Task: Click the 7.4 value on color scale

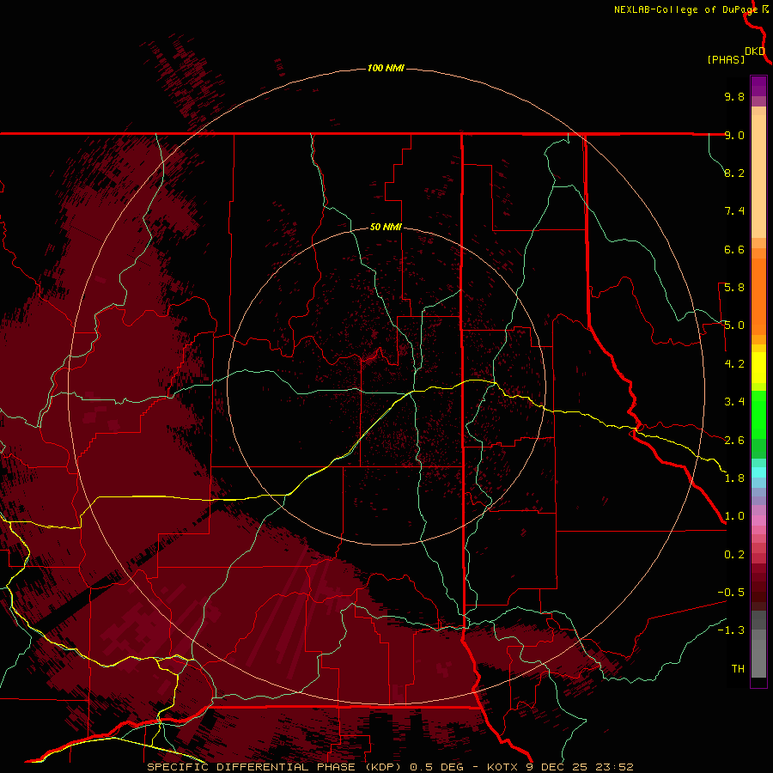Action: [x=734, y=211]
